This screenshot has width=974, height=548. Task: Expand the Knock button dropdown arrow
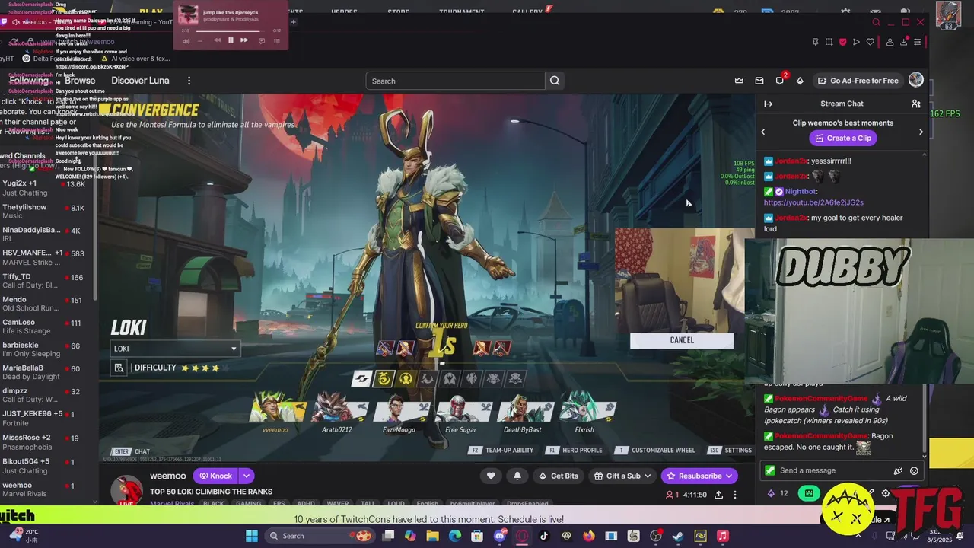coord(247,476)
